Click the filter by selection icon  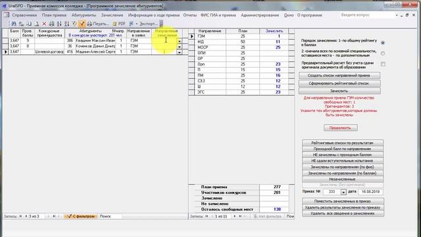(74, 24)
